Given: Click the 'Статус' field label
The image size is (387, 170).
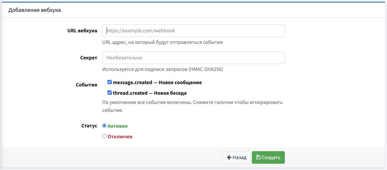Looking at the screenshot, I should (89, 126).
